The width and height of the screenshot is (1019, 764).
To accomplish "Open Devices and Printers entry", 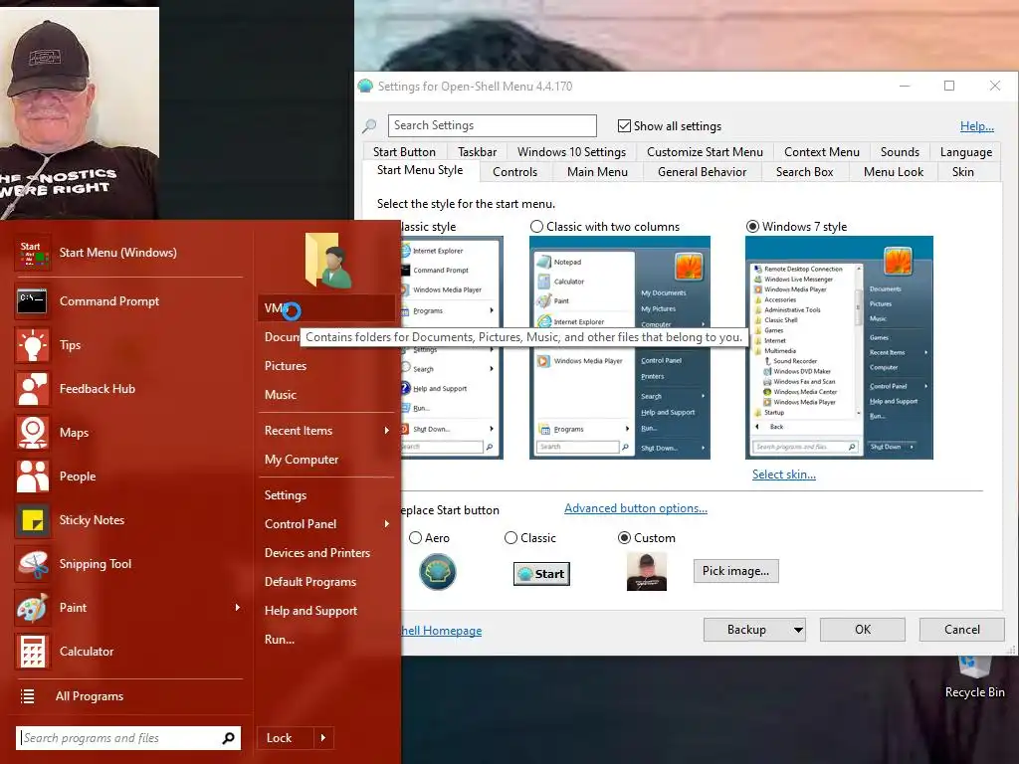I will pyautogui.click(x=326, y=553).
